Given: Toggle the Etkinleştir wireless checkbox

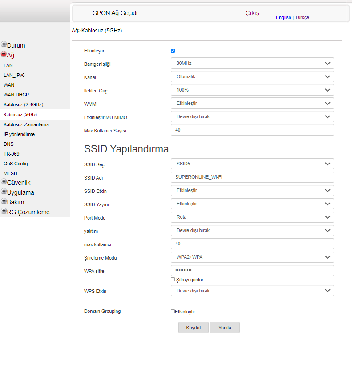Looking at the screenshot, I should [173, 51].
